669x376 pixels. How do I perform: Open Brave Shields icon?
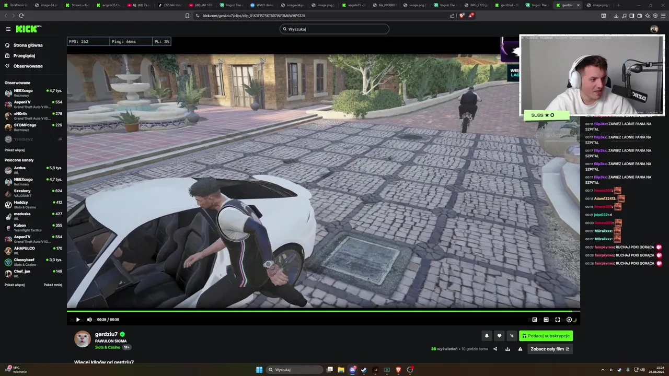(462, 16)
